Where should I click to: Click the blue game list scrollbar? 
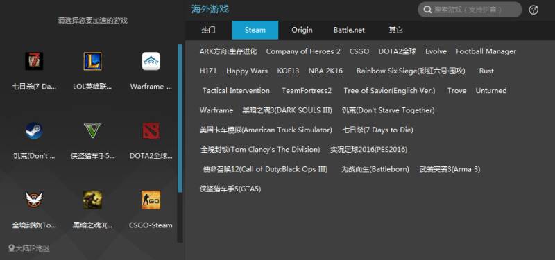pyautogui.click(x=180, y=118)
